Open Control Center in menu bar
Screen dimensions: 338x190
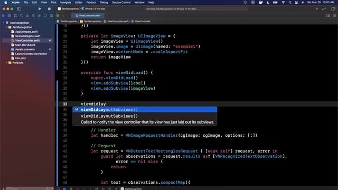coord(297,2)
